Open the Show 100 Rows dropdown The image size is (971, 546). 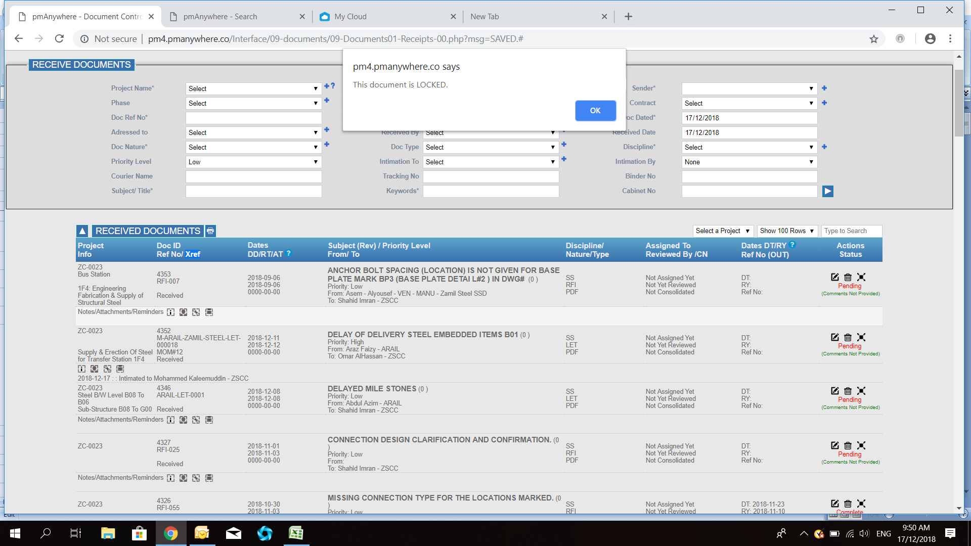pyautogui.click(x=786, y=231)
